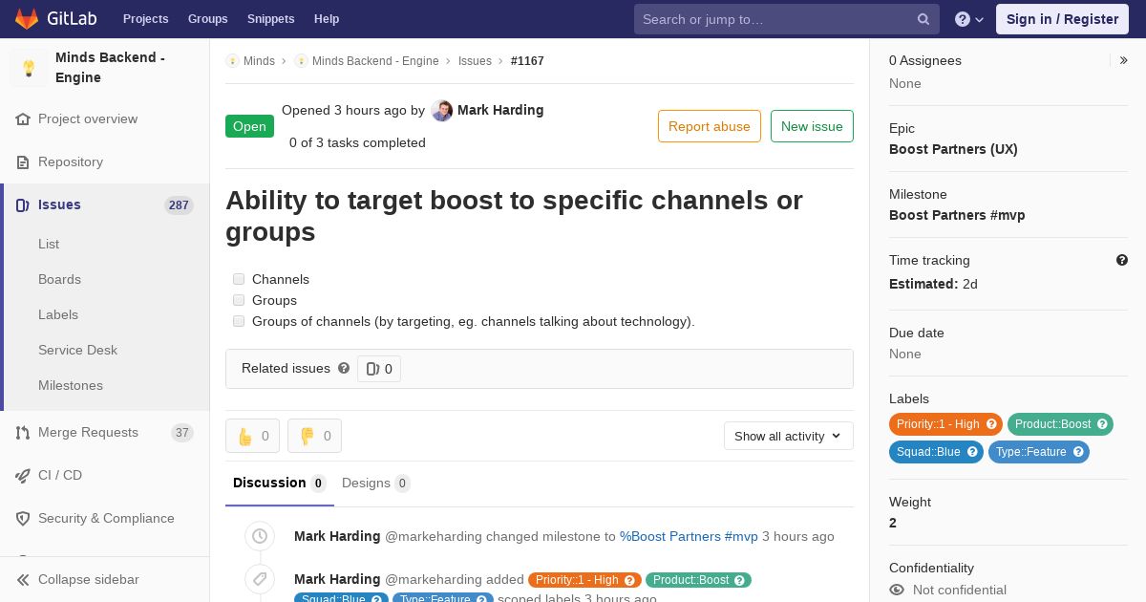Click the search magnifier icon
Screen dimensions: 1146x602
coord(923,19)
